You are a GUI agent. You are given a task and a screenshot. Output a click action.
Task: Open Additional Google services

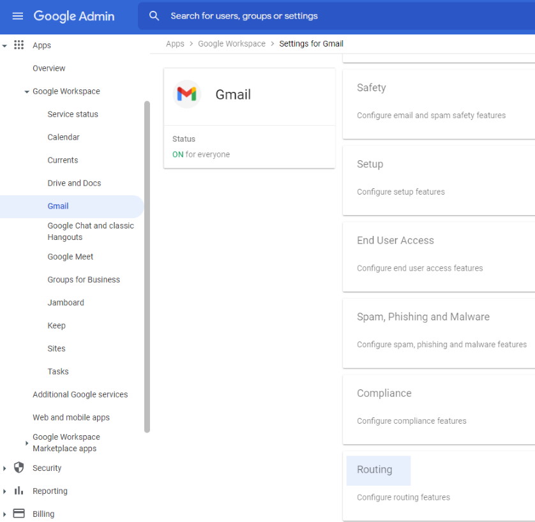(80, 394)
